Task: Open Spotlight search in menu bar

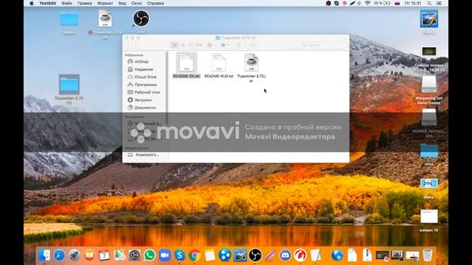Action: (x=429, y=3)
